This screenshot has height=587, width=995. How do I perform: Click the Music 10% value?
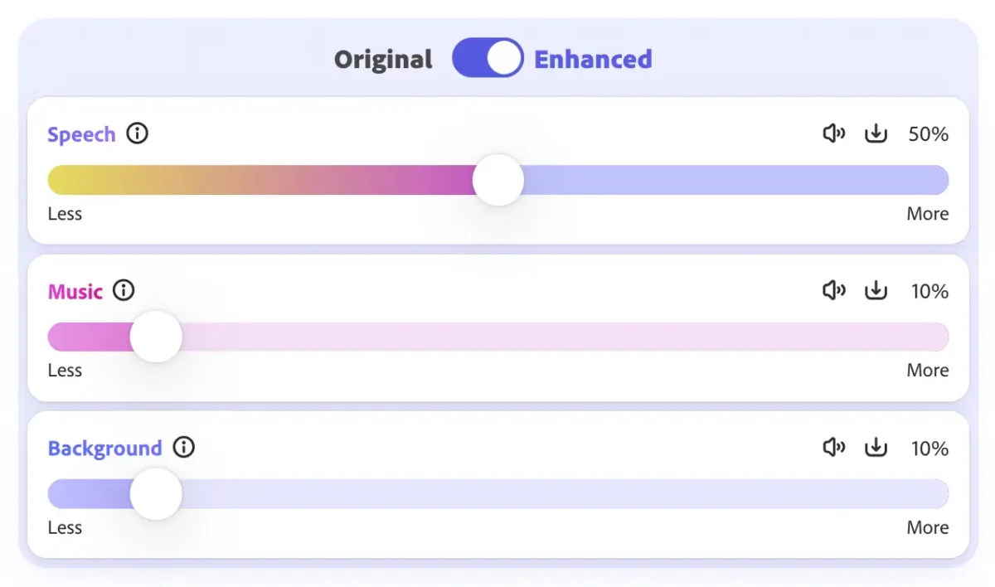click(x=929, y=291)
